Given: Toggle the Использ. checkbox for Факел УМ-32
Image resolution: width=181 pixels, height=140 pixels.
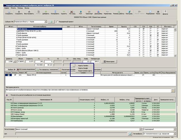Looking at the screenshot, I should (15, 75).
